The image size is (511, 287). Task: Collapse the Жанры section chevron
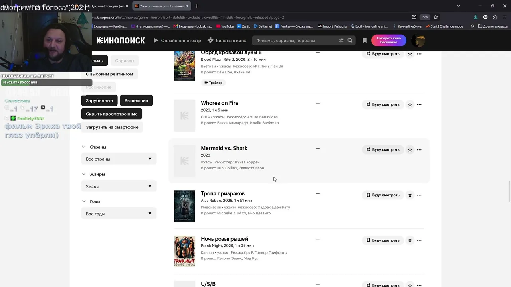tap(84, 174)
